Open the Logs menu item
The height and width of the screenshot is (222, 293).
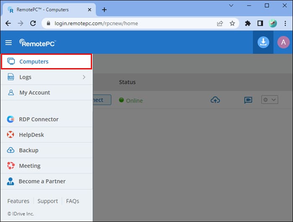tap(46, 77)
